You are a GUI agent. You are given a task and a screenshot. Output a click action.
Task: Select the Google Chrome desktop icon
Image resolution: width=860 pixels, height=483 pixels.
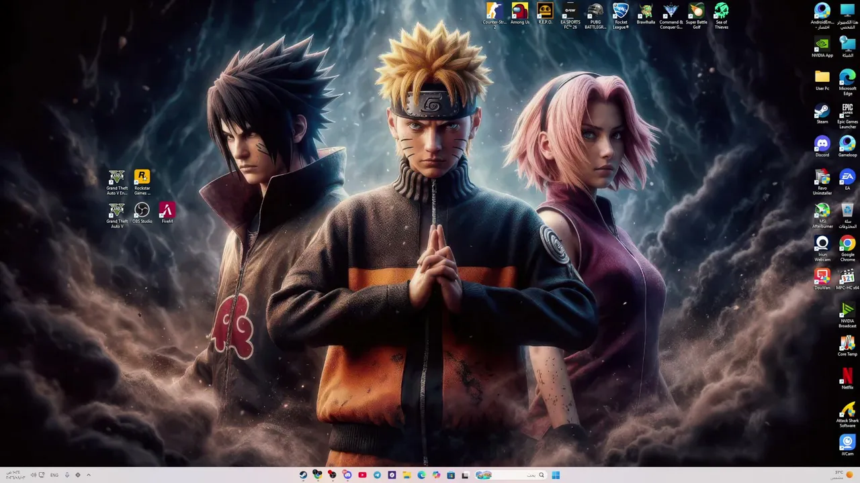click(x=847, y=248)
